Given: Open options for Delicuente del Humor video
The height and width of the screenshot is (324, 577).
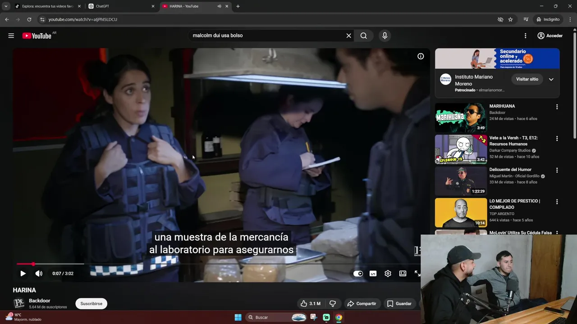Looking at the screenshot, I should [x=557, y=171].
